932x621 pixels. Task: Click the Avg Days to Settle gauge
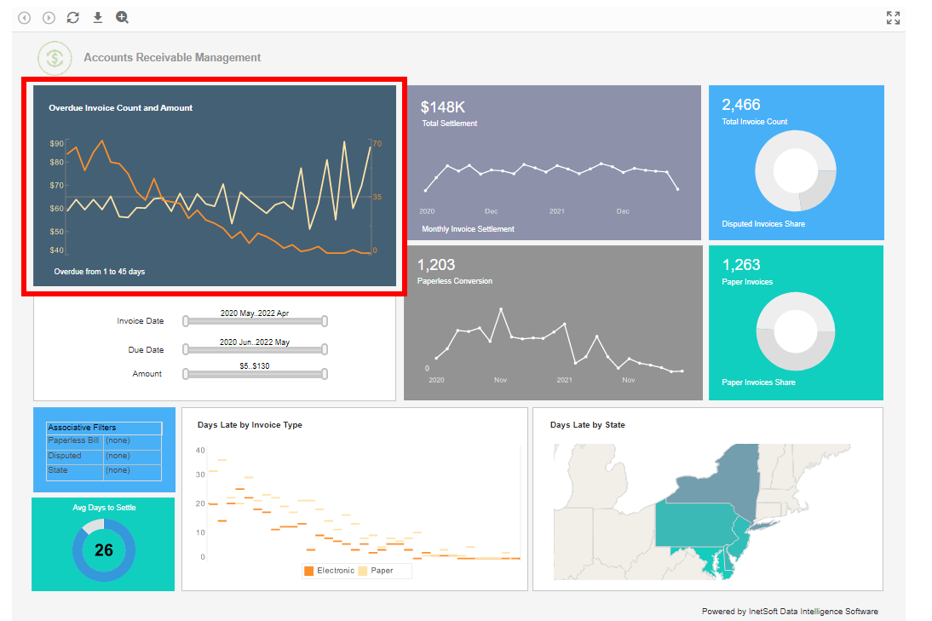[x=103, y=549]
